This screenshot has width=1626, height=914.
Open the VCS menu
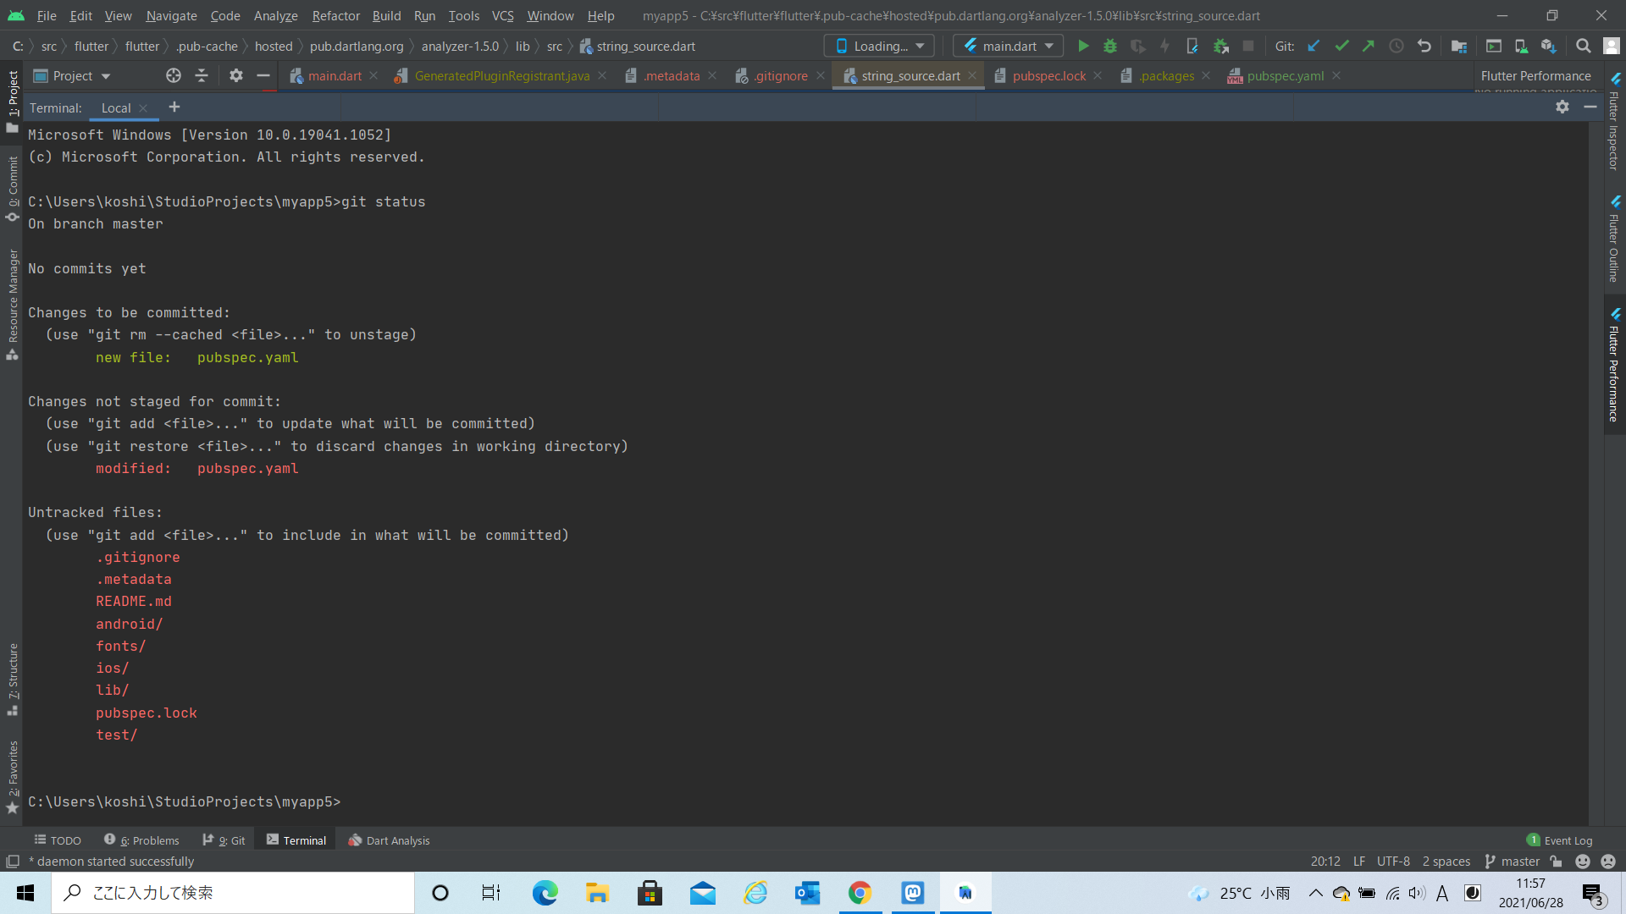click(x=501, y=15)
